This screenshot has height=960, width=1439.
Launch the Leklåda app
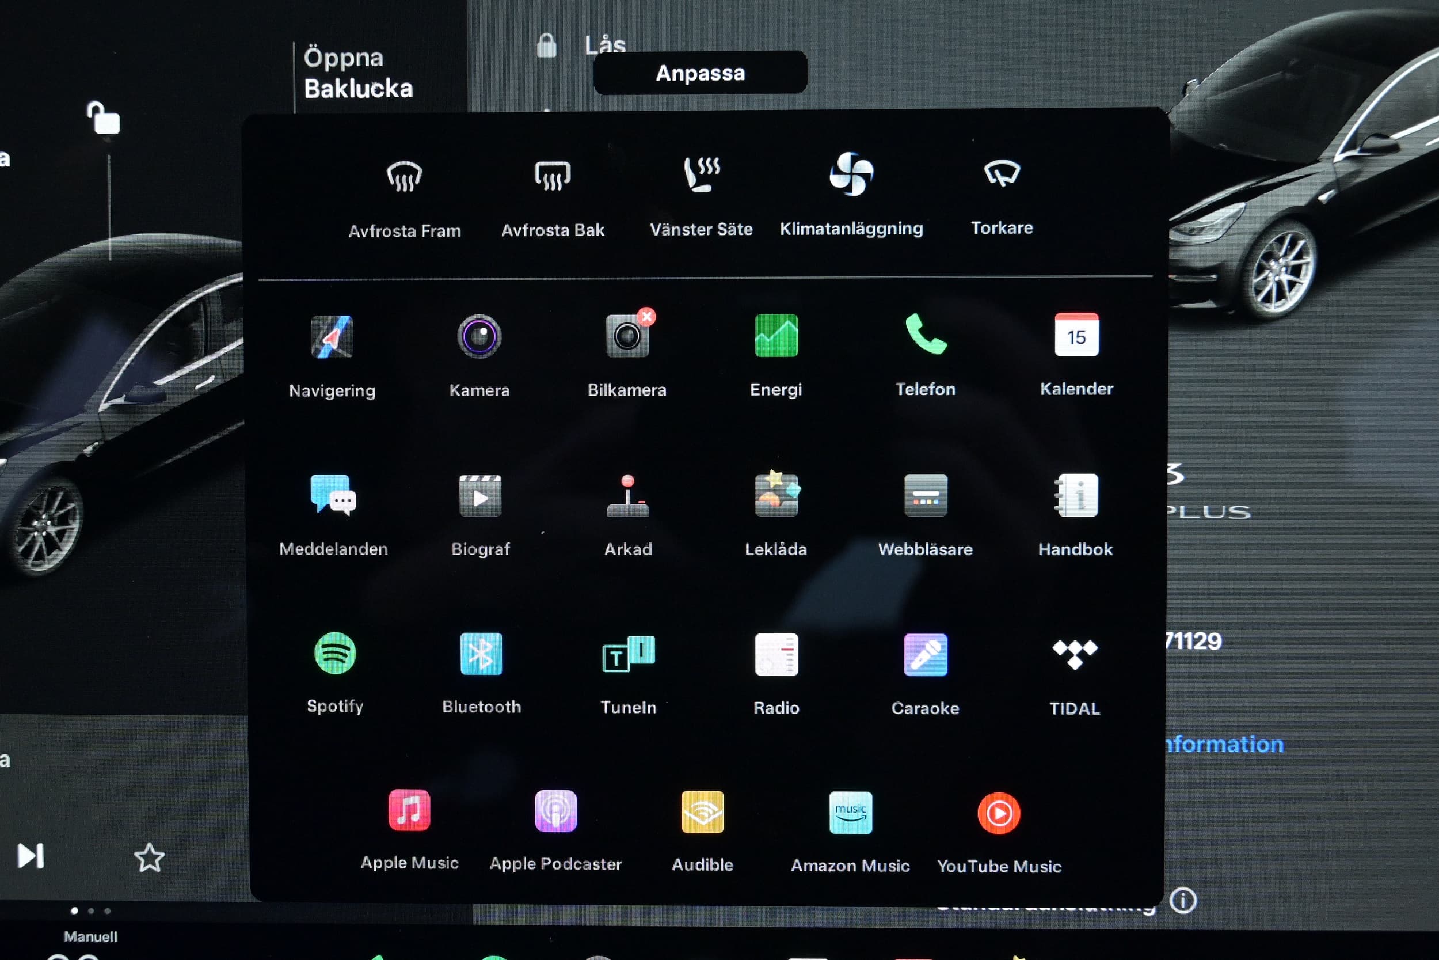(x=776, y=495)
